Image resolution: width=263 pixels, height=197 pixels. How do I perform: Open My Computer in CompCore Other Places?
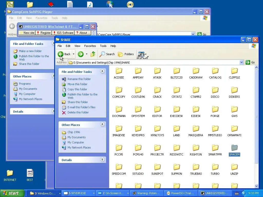27,94
